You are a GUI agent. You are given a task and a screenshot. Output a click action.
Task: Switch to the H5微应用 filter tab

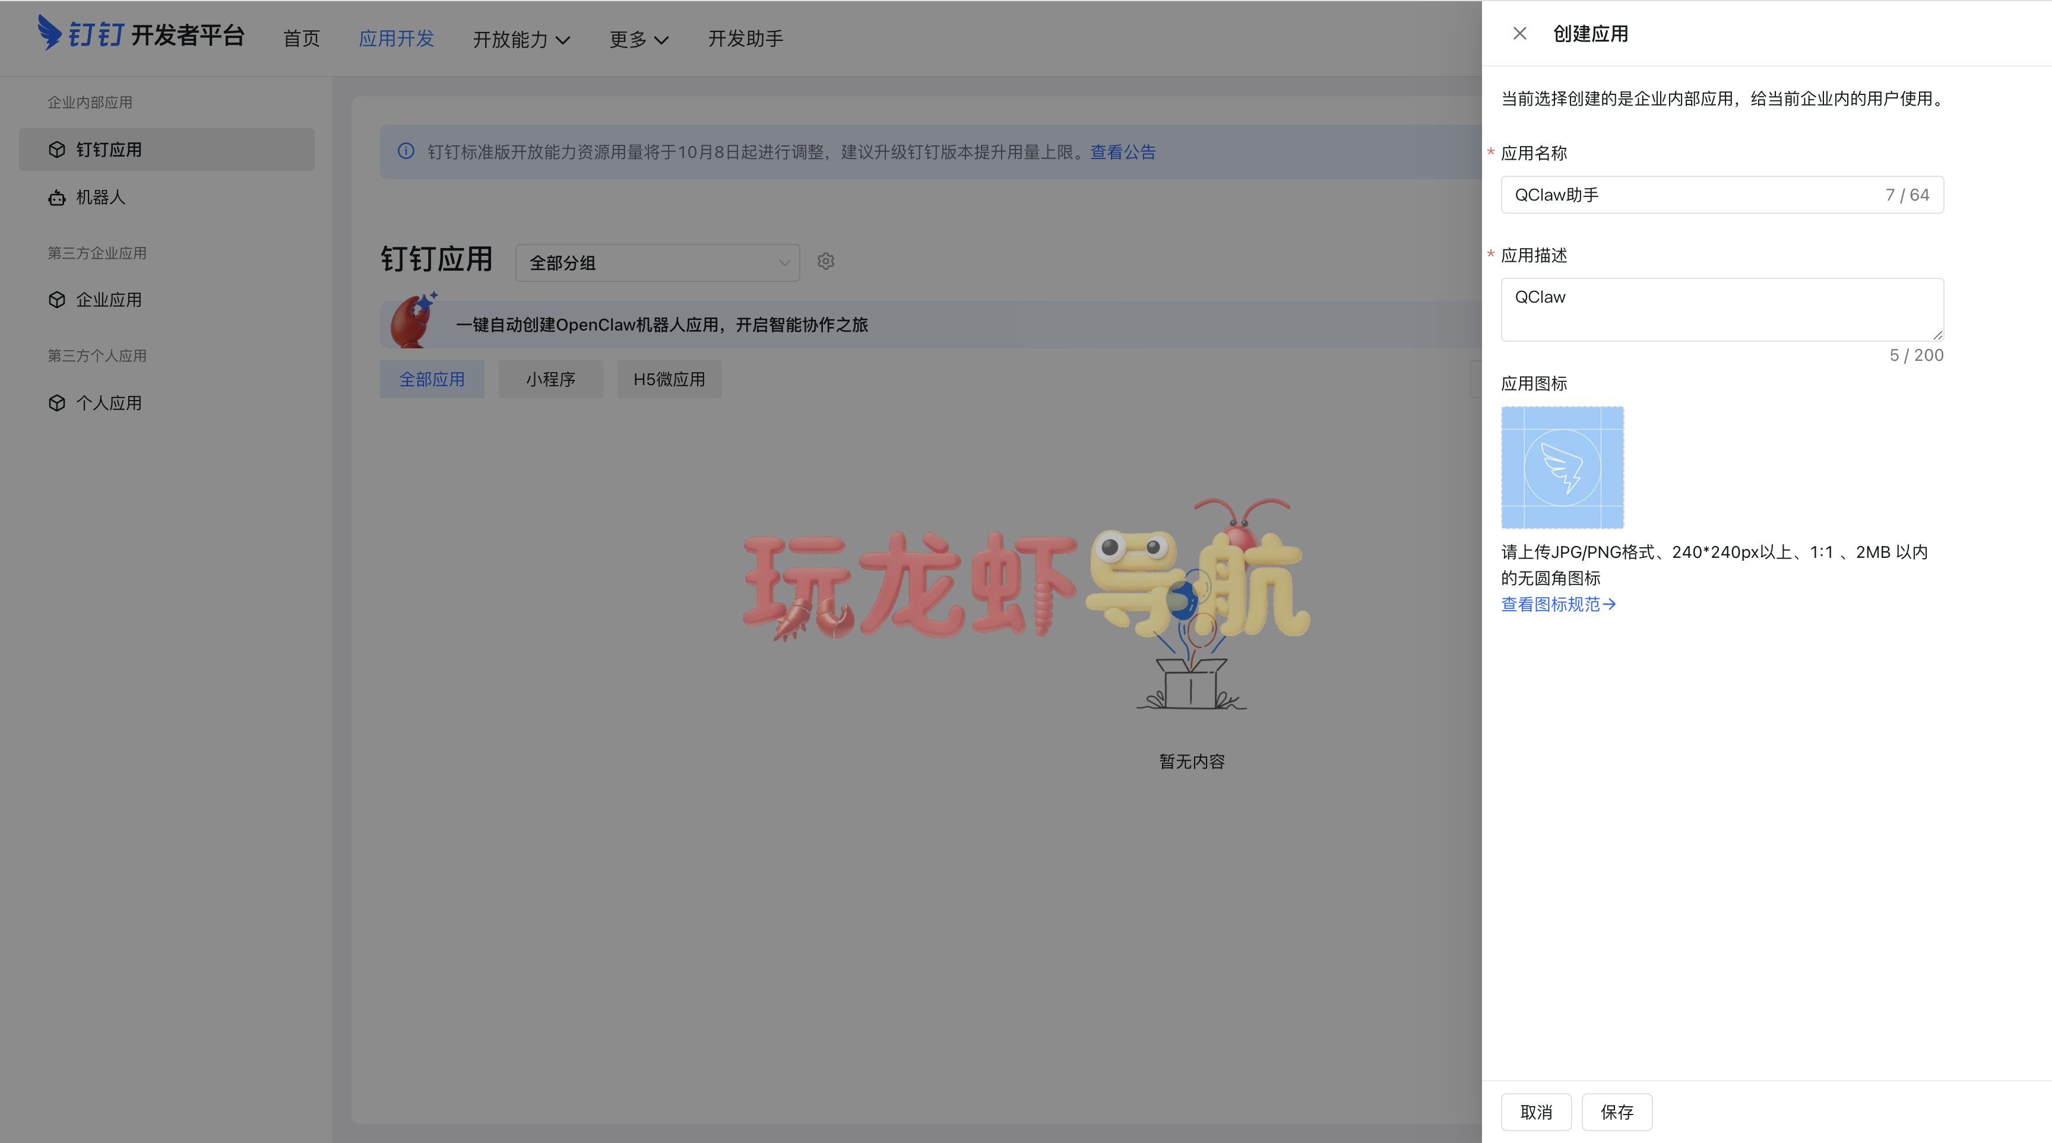(x=669, y=379)
